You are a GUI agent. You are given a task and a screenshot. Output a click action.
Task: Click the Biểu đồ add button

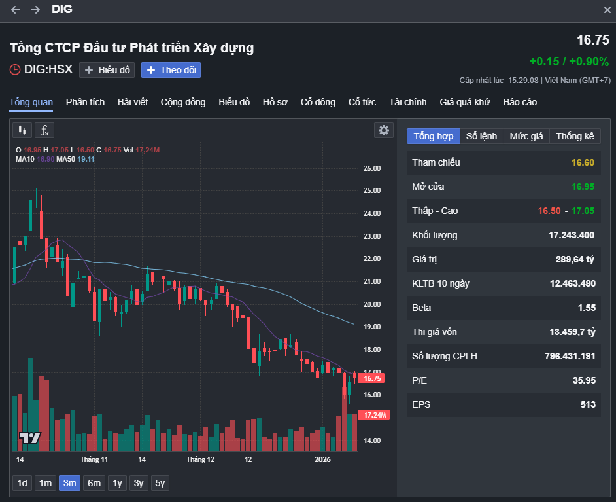(107, 70)
